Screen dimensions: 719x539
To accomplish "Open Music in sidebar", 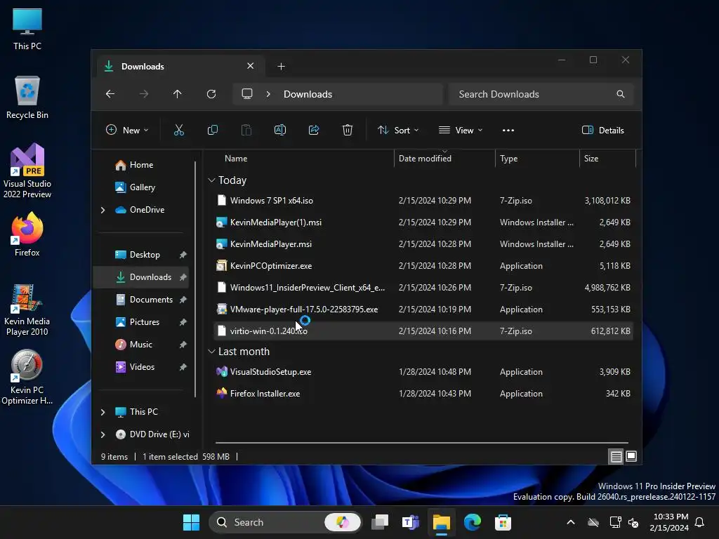I will pyautogui.click(x=141, y=345).
